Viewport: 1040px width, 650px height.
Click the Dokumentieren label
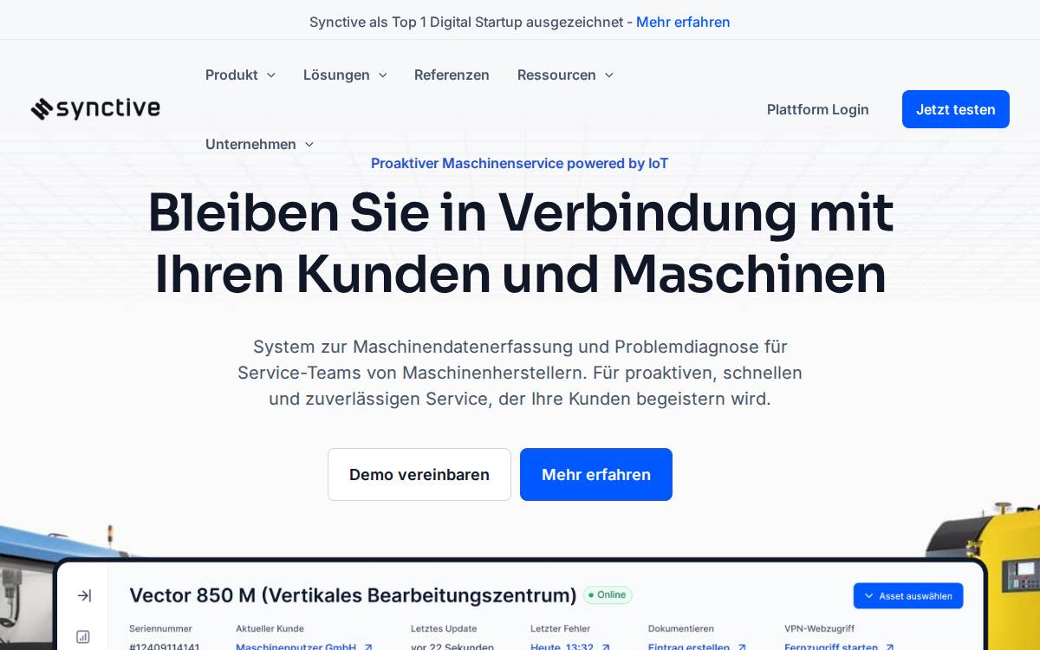pos(681,628)
